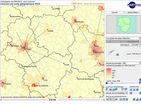Image resolution: width=141 pixels, height=106 pixels.
Task: Open the total séjours dropdown
Action: 127,45
